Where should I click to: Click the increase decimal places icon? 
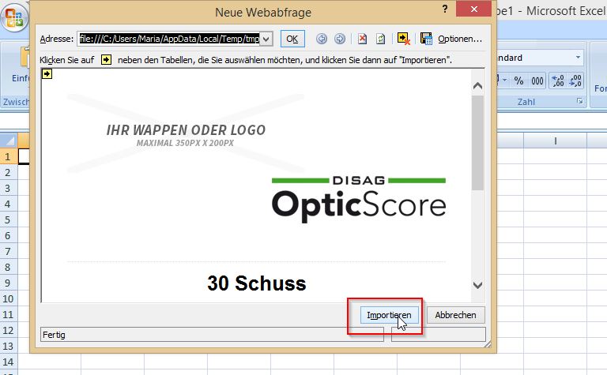click(x=557, y=81)
